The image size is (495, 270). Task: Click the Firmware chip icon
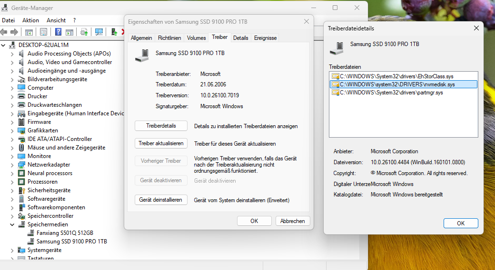(21, 122)
